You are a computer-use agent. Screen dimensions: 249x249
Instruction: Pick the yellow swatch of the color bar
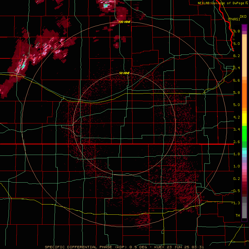coord(244,118)
